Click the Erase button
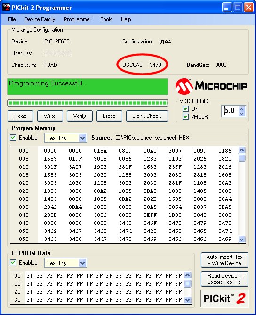This screenshot has width=256, height=315. [x=109, y=116]
